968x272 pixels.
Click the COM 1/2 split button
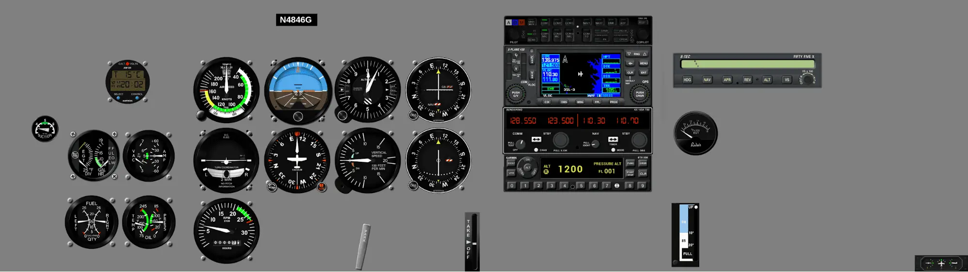(x=586, y=35)
